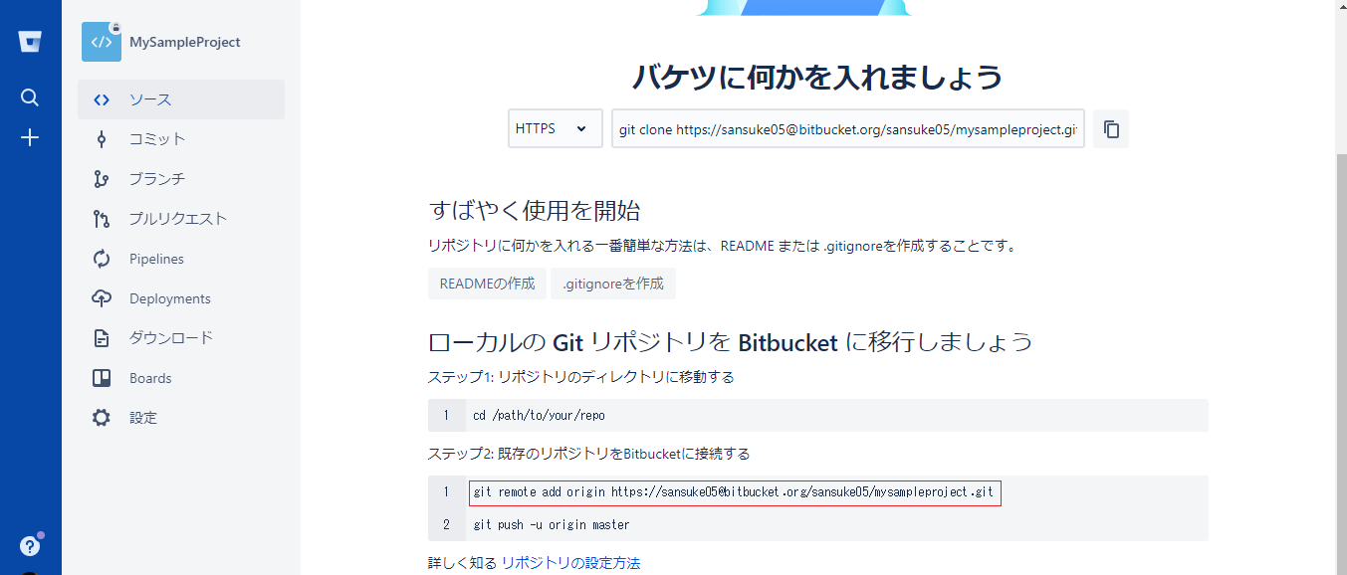Select the コミット (Commits) icon
This screenshot has height=575, width=1347.
(x=101, y=139)
